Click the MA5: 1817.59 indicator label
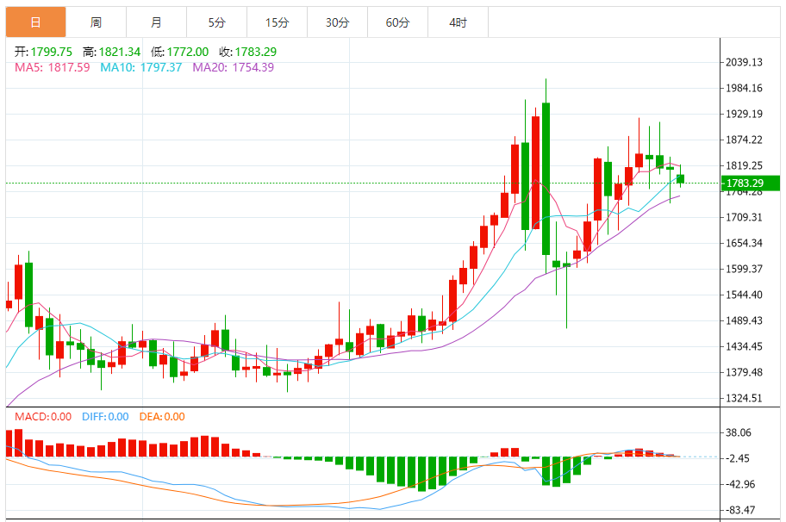 coord(53,67)
